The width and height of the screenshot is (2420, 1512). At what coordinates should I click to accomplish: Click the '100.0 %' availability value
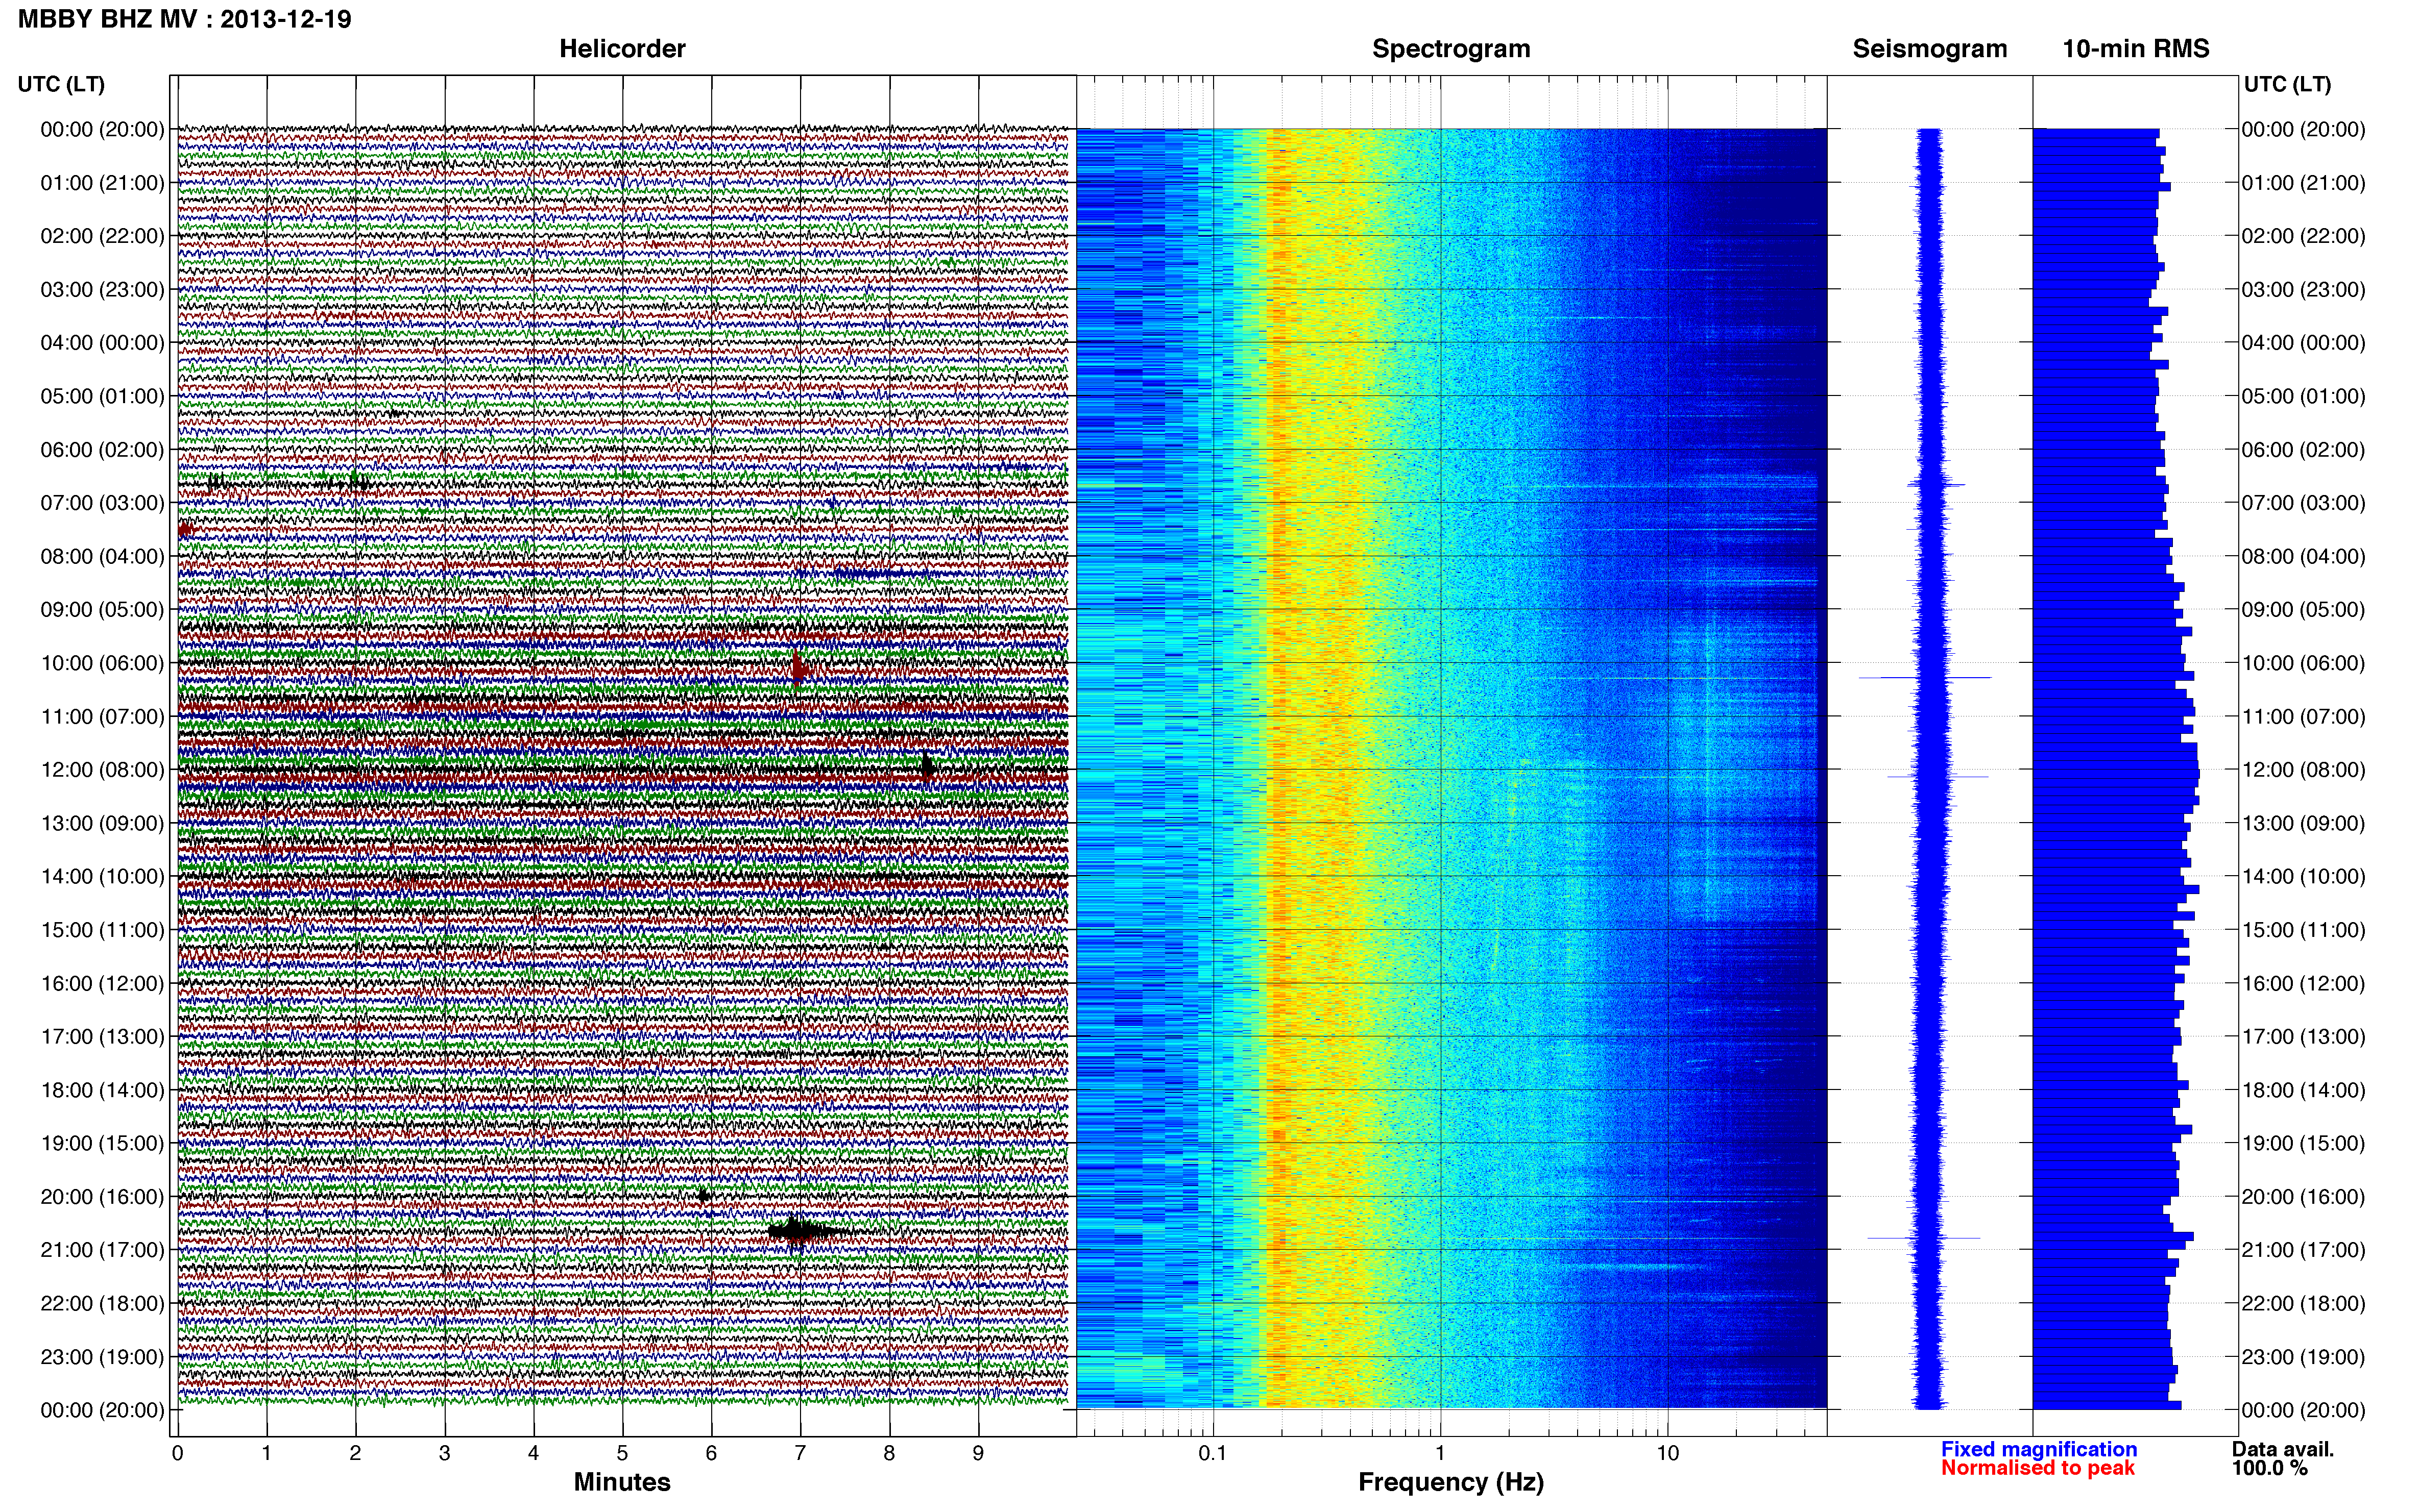2269,1468
